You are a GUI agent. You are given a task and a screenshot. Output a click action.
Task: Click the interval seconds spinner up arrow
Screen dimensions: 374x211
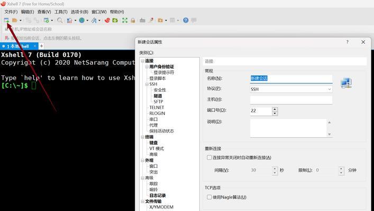pos(275,168)
